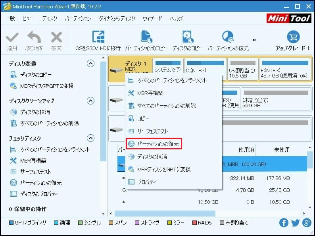This screenshot has width=315, height=236.
Task: Select MBR再構築 in left sidebar
Action: pyautogui.click(x=33, y=161)
